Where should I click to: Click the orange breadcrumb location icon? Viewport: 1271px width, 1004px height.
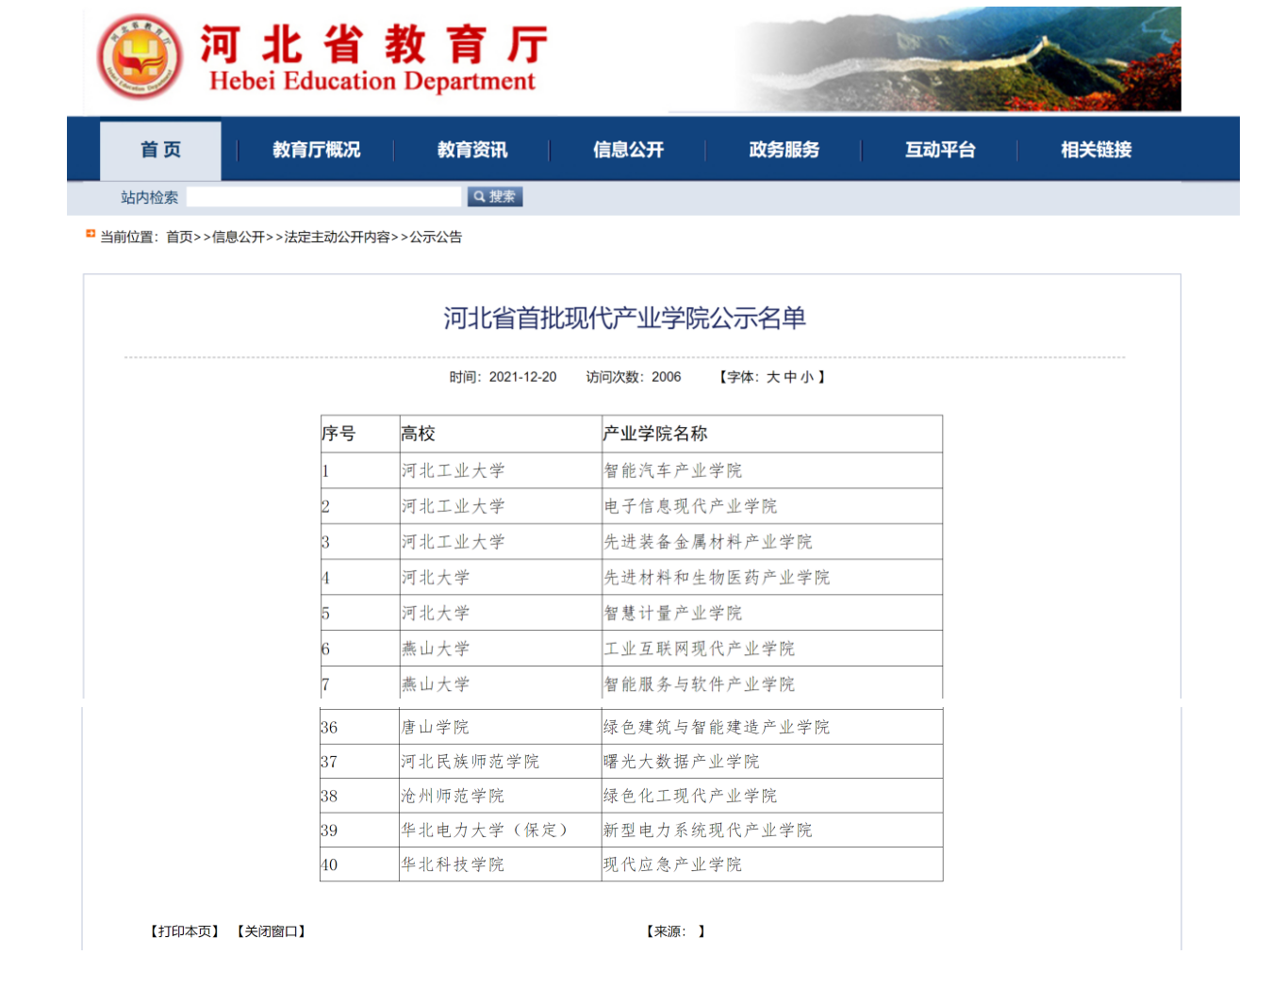[x=91, y=234]
